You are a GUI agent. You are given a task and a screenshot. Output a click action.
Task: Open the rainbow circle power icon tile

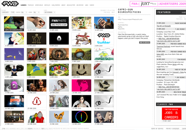(82, 117)
